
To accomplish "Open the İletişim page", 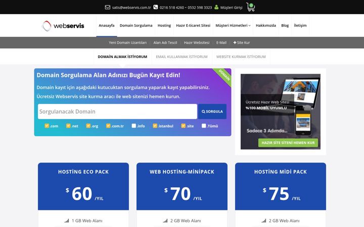I will click(x=300, y=26).
